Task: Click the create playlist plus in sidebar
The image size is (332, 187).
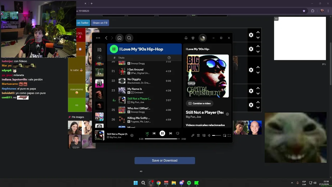Action: coord(99,58)
